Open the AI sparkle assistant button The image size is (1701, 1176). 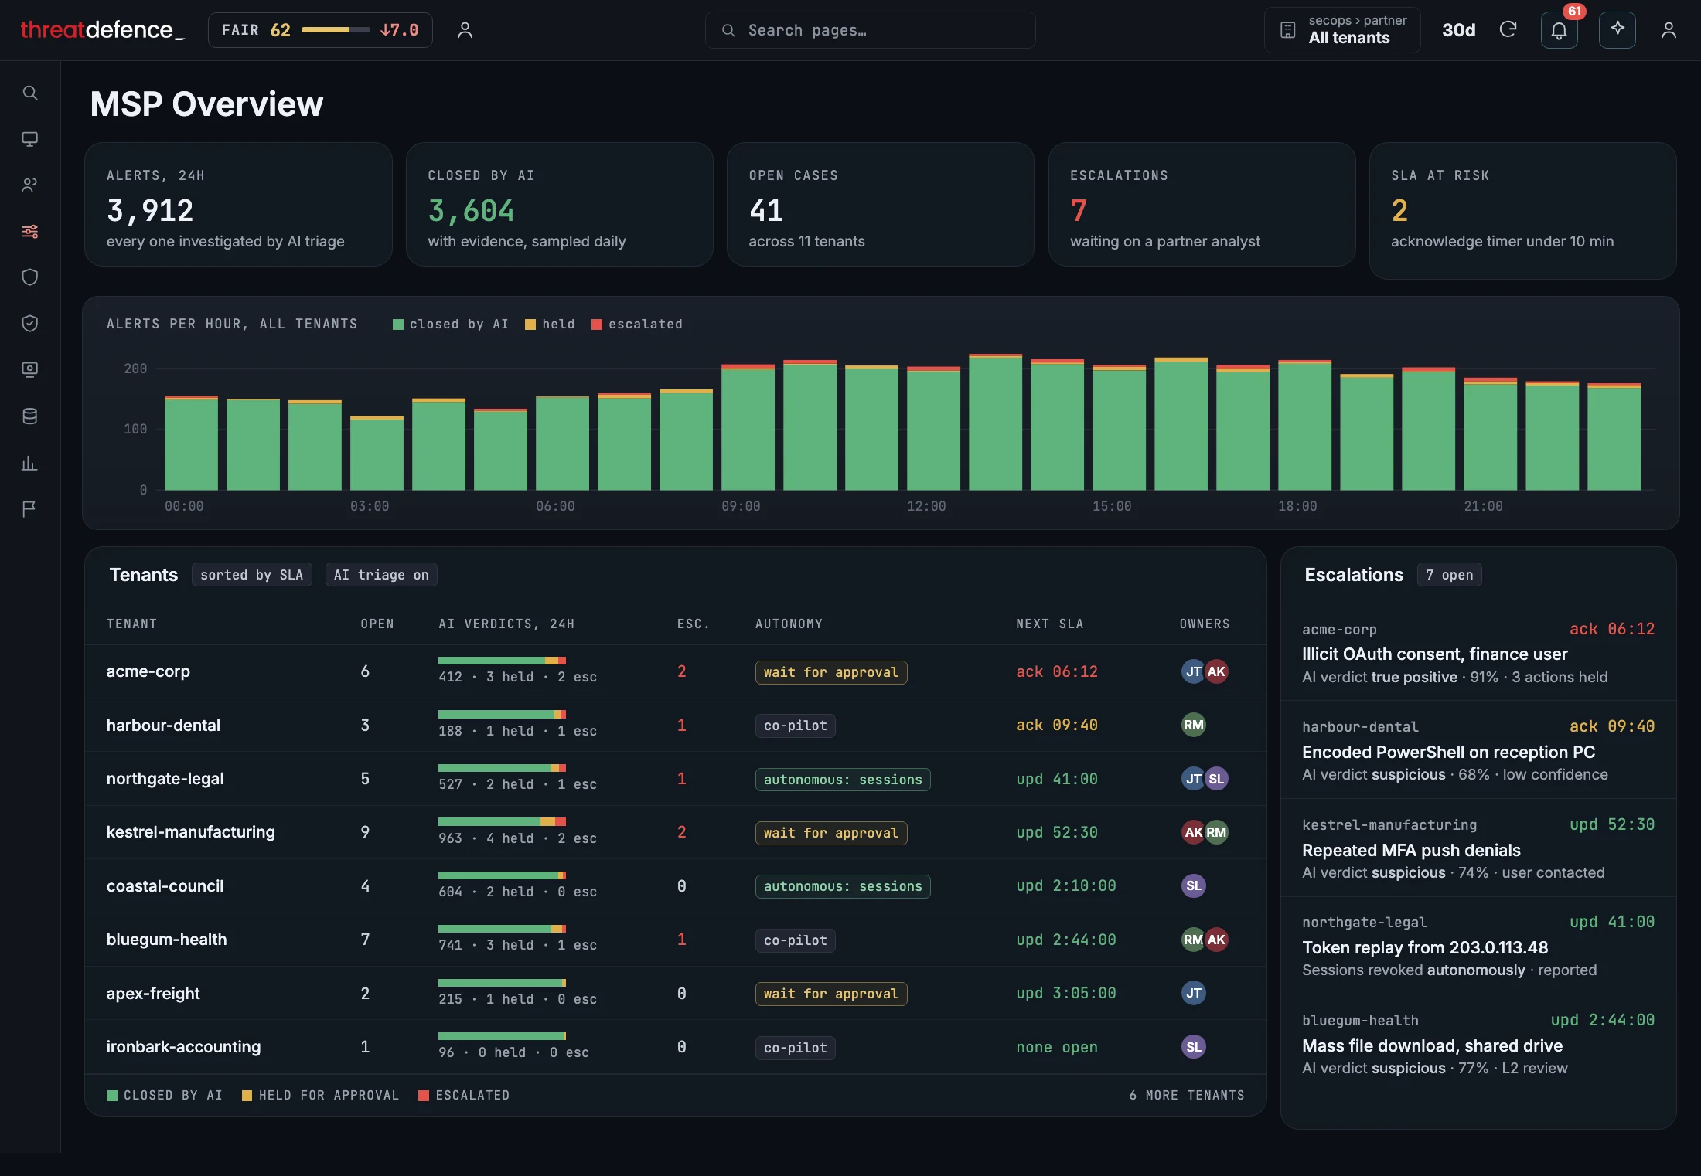(x=1617, y=30)
